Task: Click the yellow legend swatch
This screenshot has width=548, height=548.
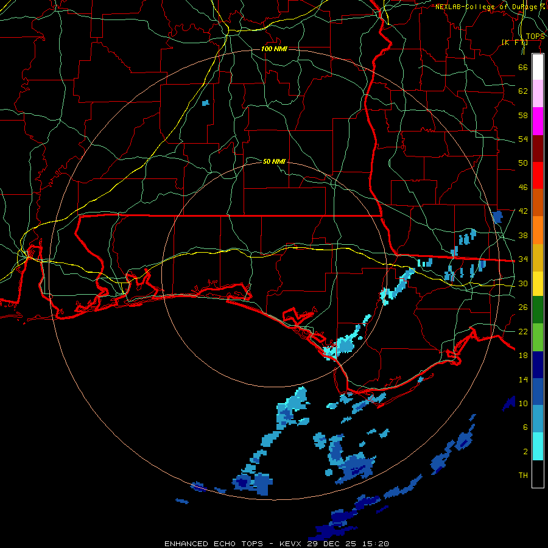Action: pos(538,284)
